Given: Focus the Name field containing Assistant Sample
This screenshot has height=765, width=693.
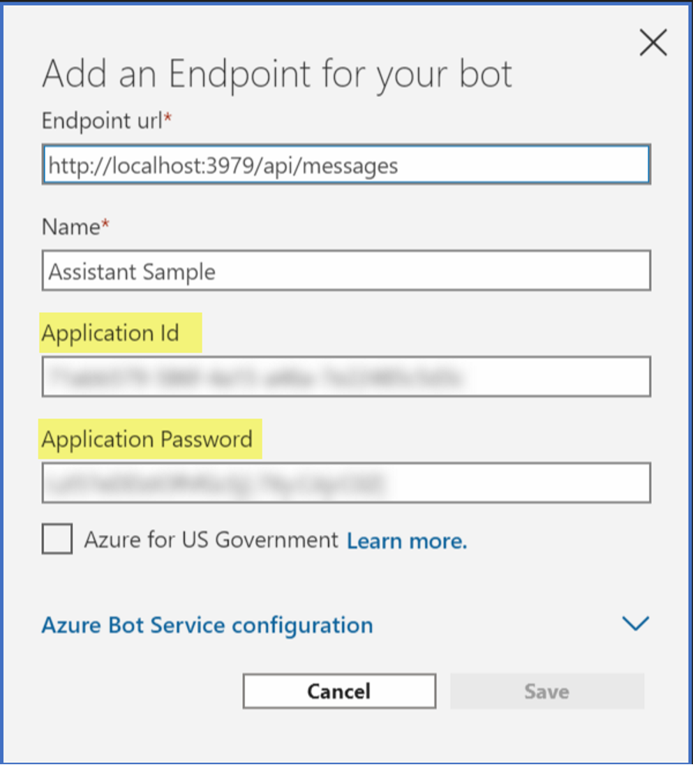Looking at the screenshot, I should pos(346,271).
